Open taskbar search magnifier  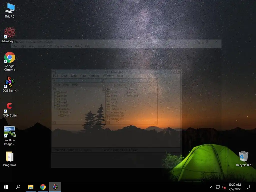click(x=18, y=187)
